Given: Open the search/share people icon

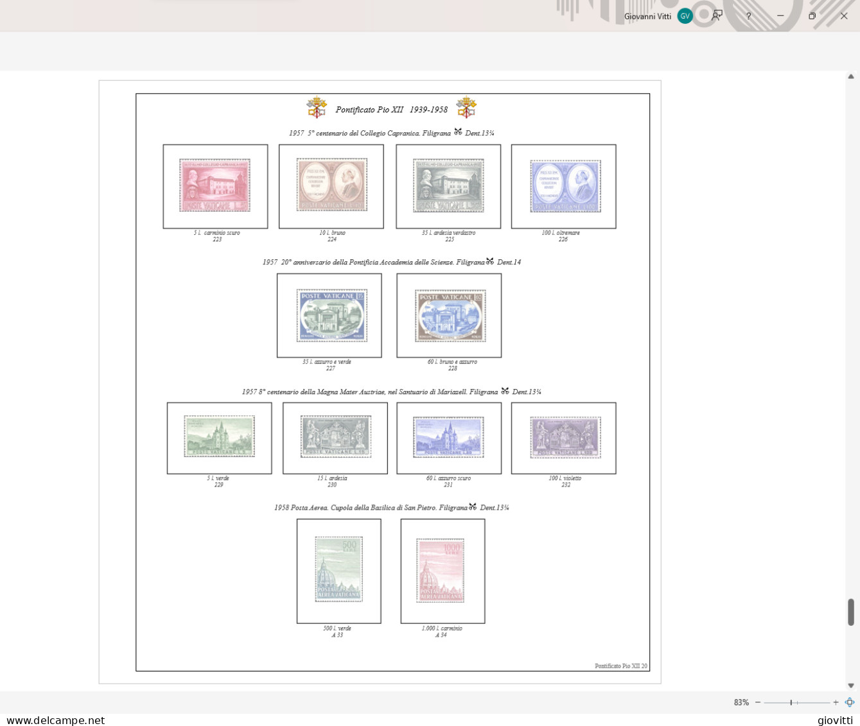Looking at the screenshot, I should point(717,15).
